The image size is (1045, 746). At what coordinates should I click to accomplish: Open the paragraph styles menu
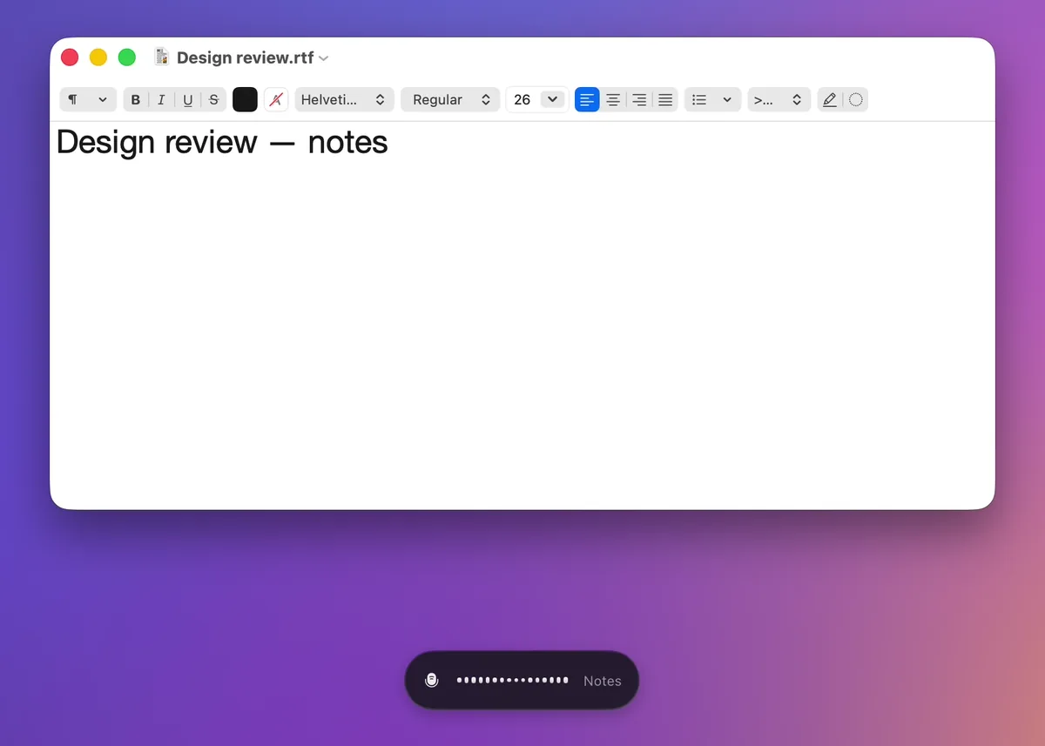87,99
